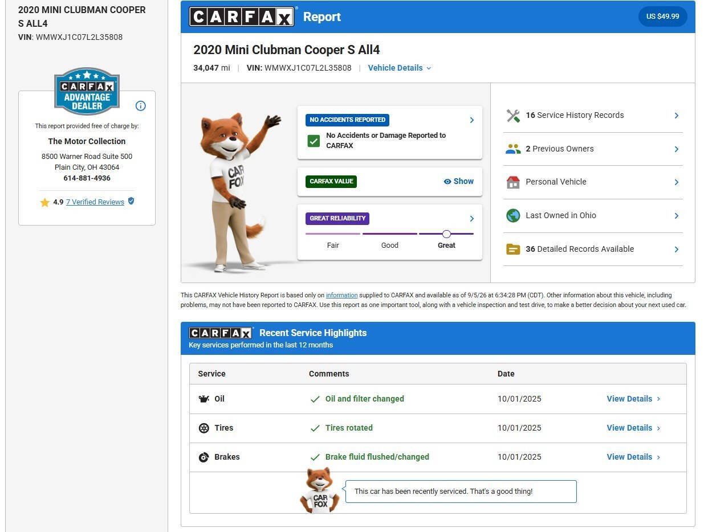
Task: Click the 16 Service History Records text
Action: point(575,115)
